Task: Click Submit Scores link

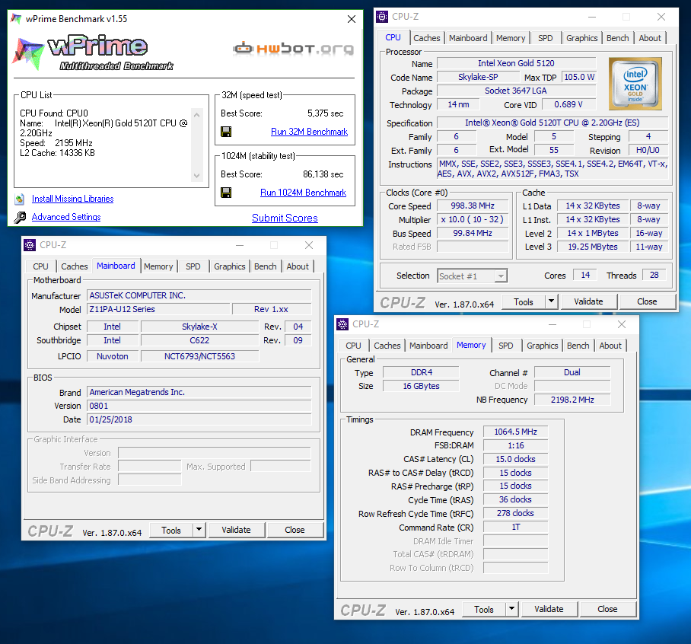Action: point(285,218)
